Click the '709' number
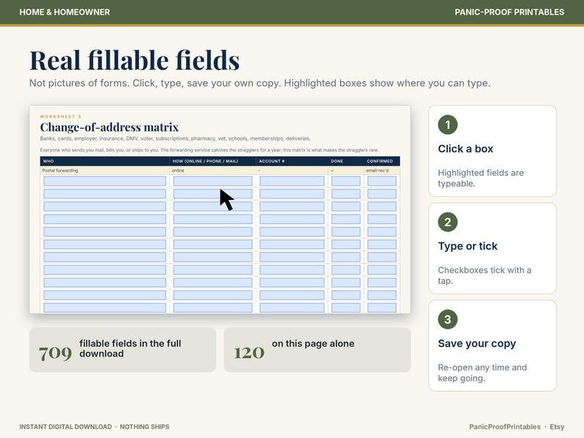This screenshot has width=584, height=438. coord(55,353)
